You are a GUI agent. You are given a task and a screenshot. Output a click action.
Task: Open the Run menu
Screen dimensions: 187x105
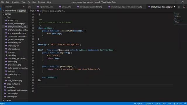[x=34, y=2]
